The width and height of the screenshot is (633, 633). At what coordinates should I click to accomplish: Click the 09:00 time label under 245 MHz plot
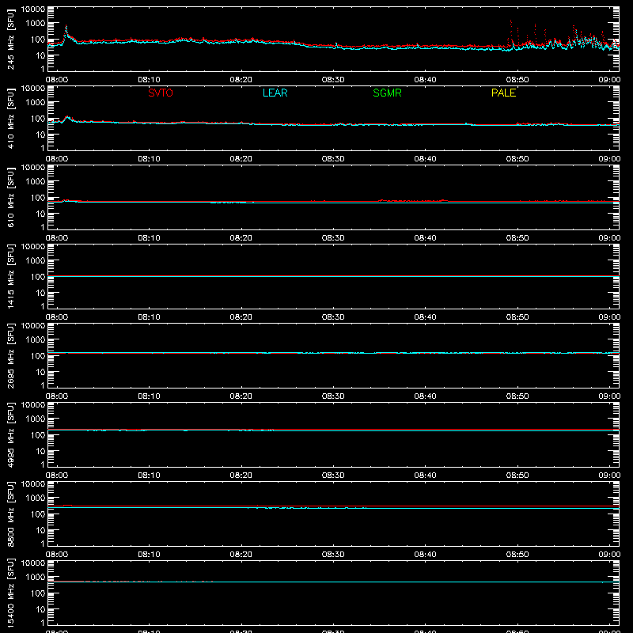(x=609, y=80)
